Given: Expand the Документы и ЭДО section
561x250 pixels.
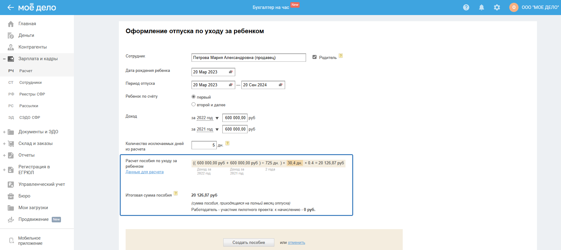Looking at the screenshot, I should pyautogui.click(x=4, y=132).
